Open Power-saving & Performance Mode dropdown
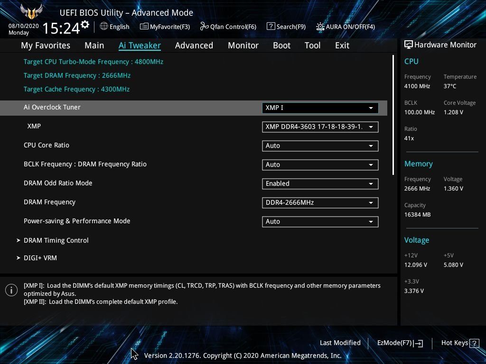The width and height of the screenshot is (486, 364). pyautogui.click(x=320, y=222)
